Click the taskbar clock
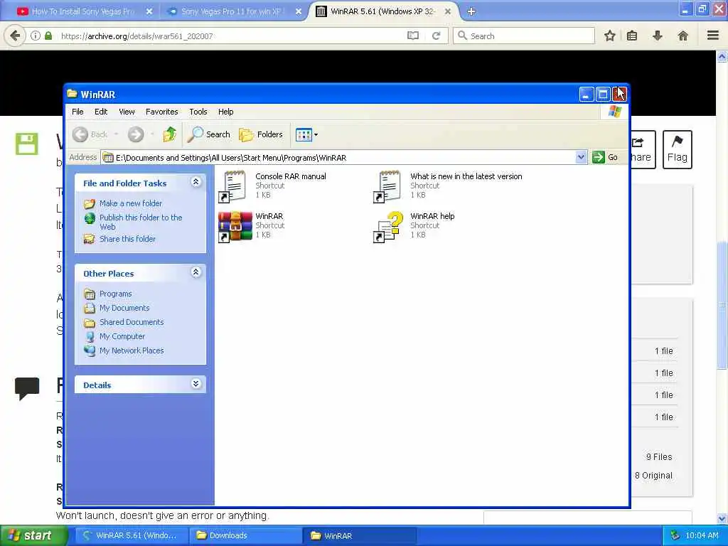This screenshot has width=728, height=546. point(702,536)
